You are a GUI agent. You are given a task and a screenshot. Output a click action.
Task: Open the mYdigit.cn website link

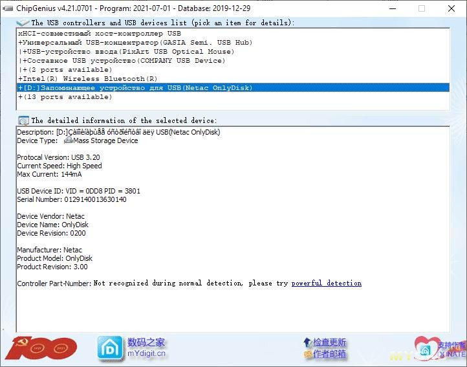tap(146, 353)
